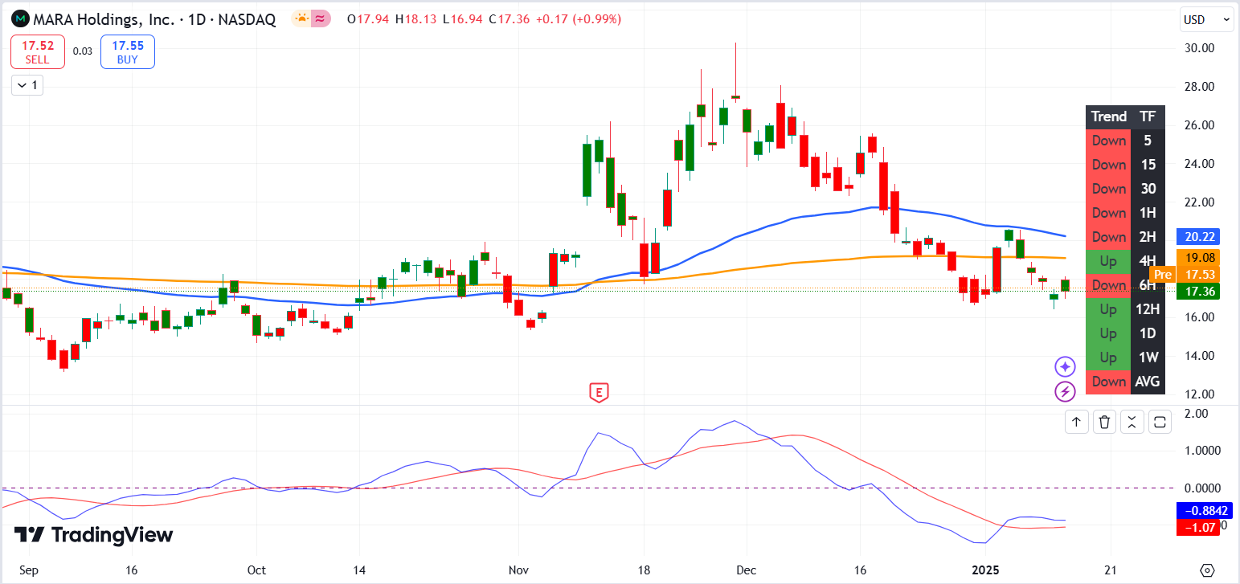
Task: Click the 17.53 pre-market price label
Action: 1199,275
